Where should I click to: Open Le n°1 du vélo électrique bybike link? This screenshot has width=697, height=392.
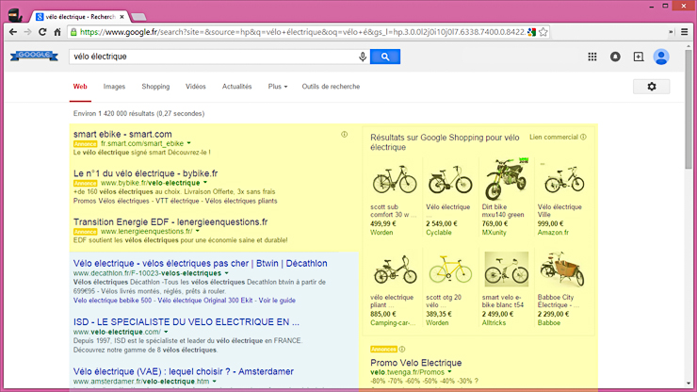(x=145, y=173)
